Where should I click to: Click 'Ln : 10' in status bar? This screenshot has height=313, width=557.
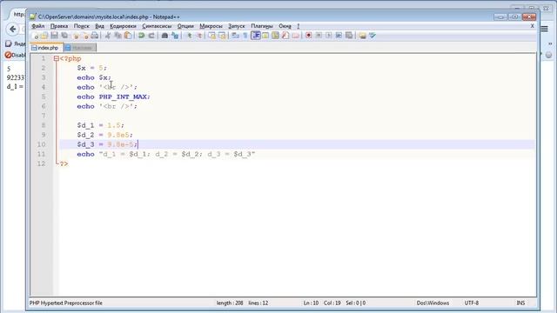[311, 303]
